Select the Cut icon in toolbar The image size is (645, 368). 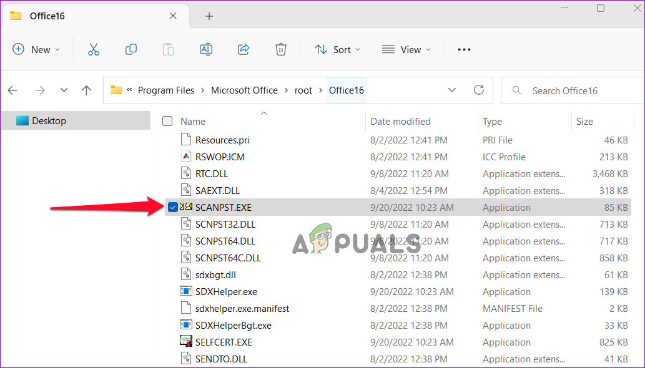pos(94,49)
